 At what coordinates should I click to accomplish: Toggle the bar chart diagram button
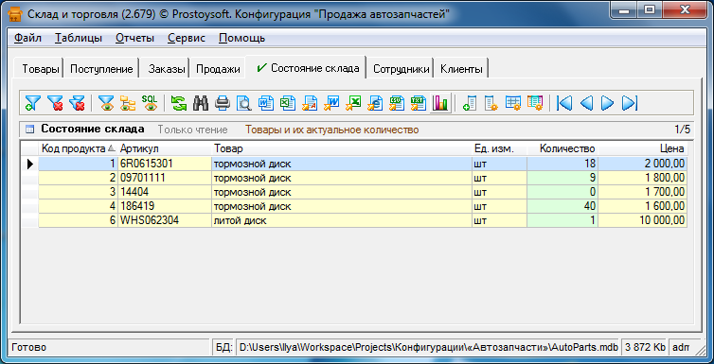tap(440, 103)
